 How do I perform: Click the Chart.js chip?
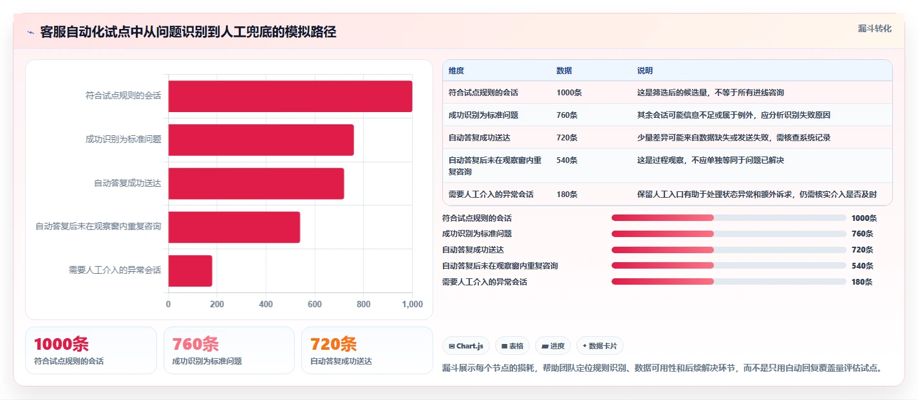click(x=467, y=346)
